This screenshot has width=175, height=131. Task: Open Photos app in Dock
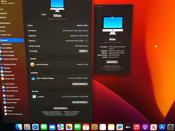click(69, 127)
